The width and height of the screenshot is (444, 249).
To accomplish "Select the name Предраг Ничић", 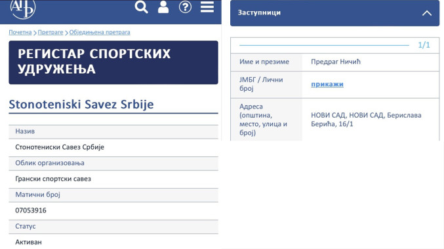I will click(336, 61).
